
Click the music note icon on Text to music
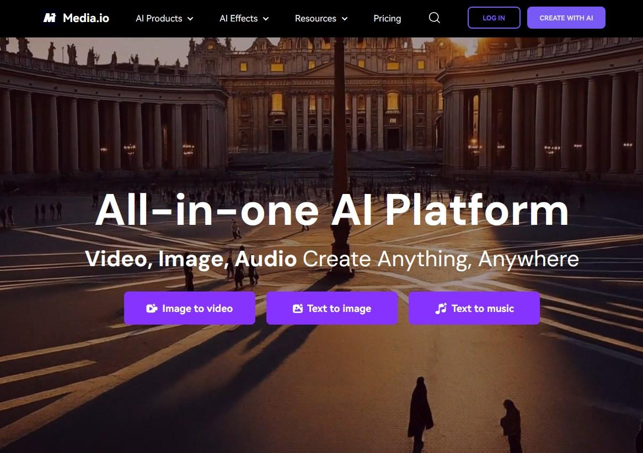tap(441, 308)
